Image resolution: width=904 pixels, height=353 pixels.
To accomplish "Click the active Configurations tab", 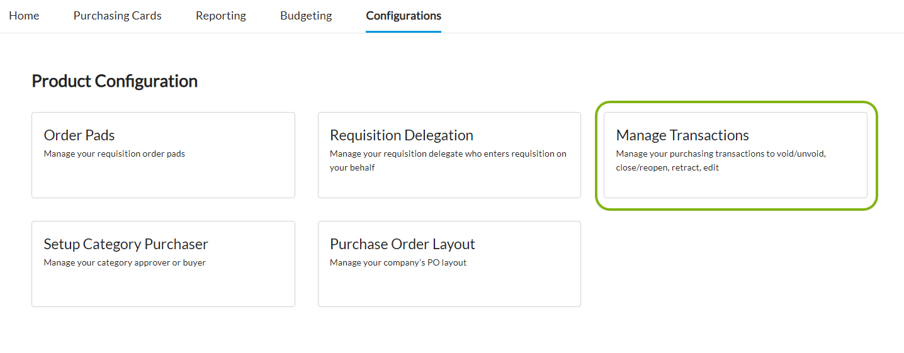I will [404, 16].
